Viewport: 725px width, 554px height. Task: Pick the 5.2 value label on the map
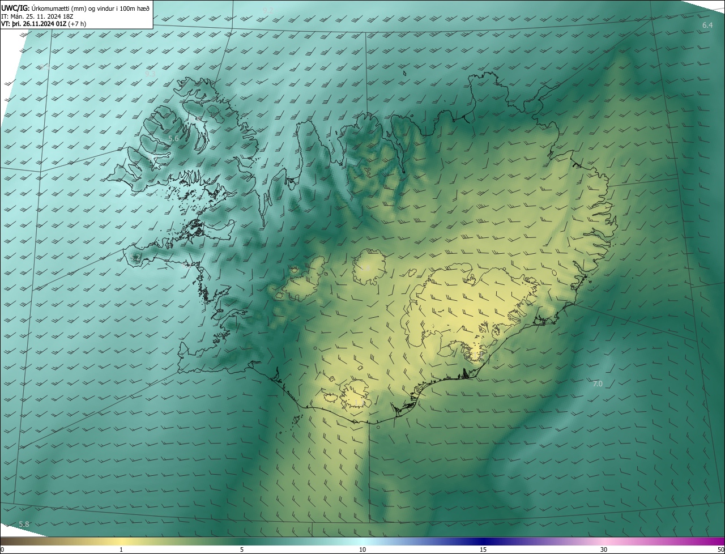pyautogui.click(x=135, y=258)
